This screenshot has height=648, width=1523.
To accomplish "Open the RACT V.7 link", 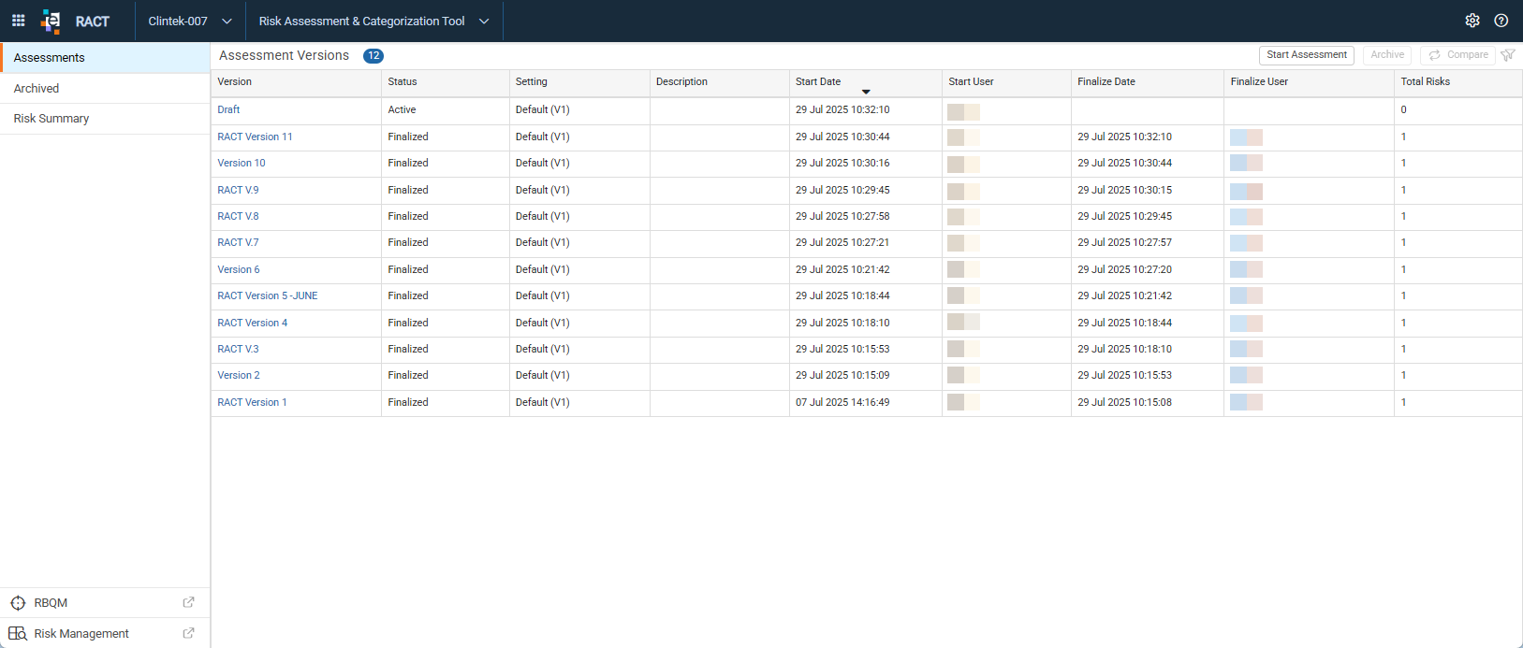I will click(x=238, y=243).
